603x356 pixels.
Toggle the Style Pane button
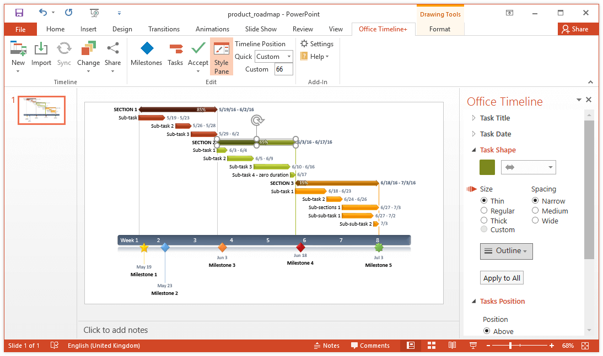click(x=222, y=57)
